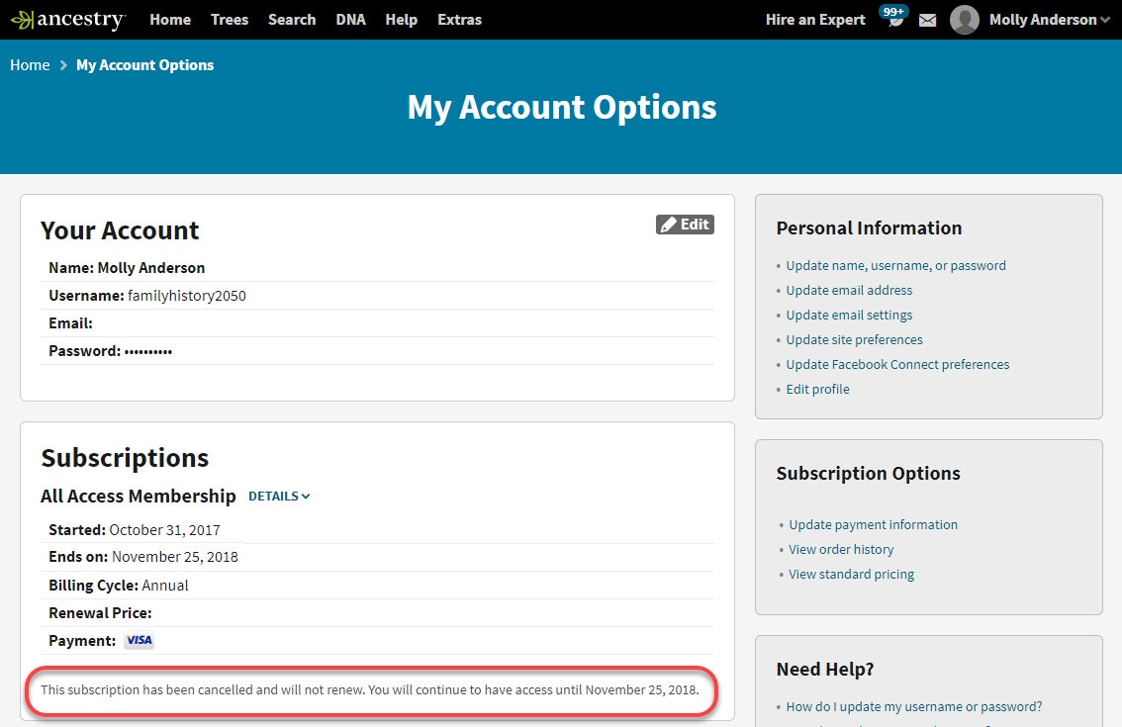The height and width of the screenshot is (727, 1122).
Task: Click the Ancestry logo
Action: pos(68,20)
